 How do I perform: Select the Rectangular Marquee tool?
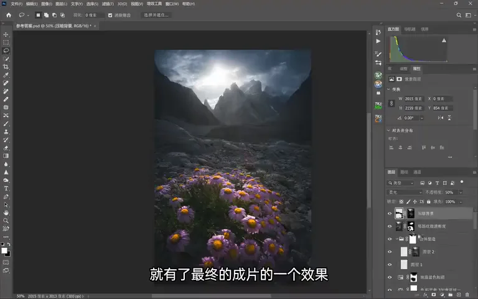coord(6,43)
